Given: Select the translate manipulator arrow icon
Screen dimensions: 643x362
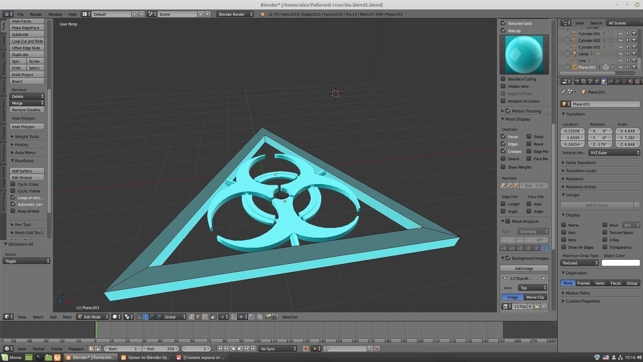Looking at the screenshot, I should (145, 317).
